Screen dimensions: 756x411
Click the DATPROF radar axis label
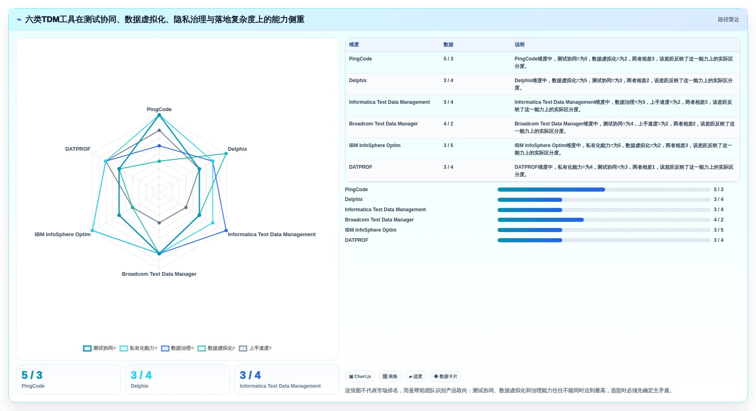[x=78, y=149]
